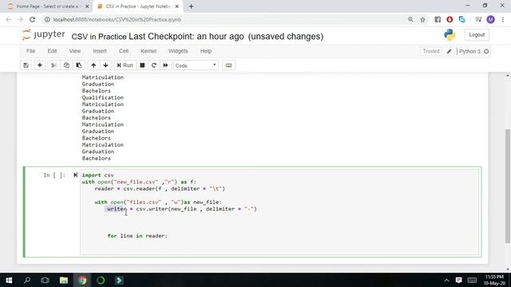This screenshot has height=287, width=511.
Task: Open Task View on the taskbar
Action: click(45, 280)
